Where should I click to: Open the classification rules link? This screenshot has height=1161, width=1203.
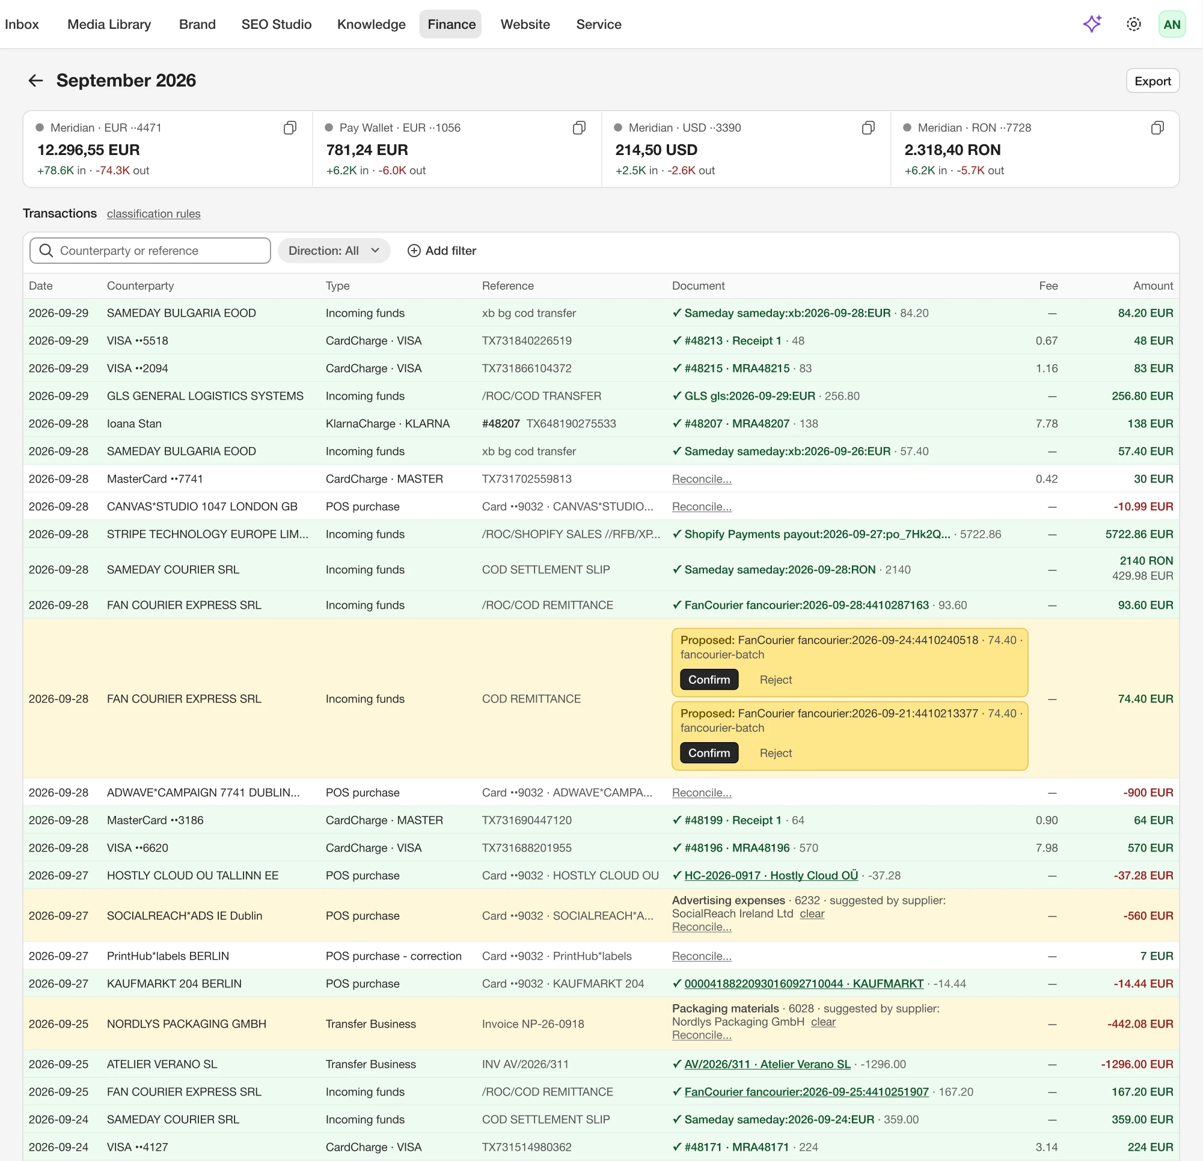point(153,213)
